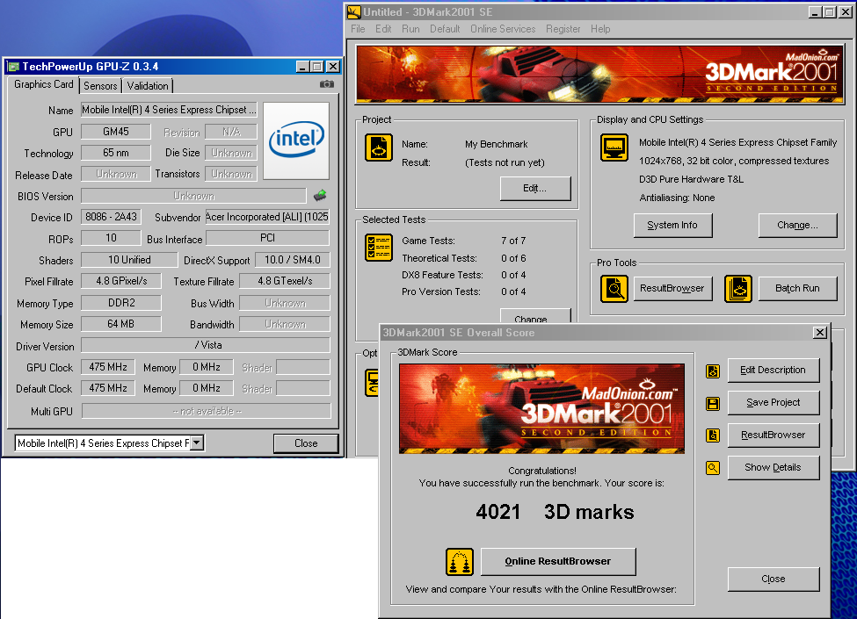Click the 3DMark2001 SE title bar icon
Screen dimensions: 857x619
coord(354,12)
